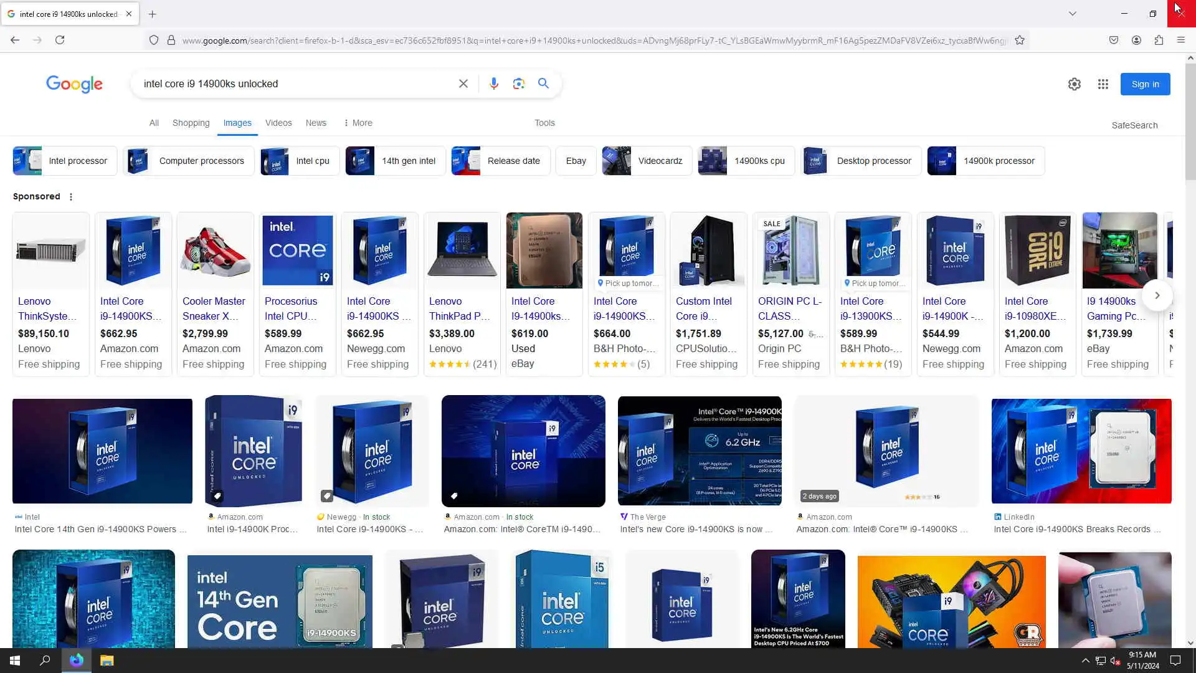Open File Explorer from the taskbar
1196x673 pixels.
(x=107, y=661)
